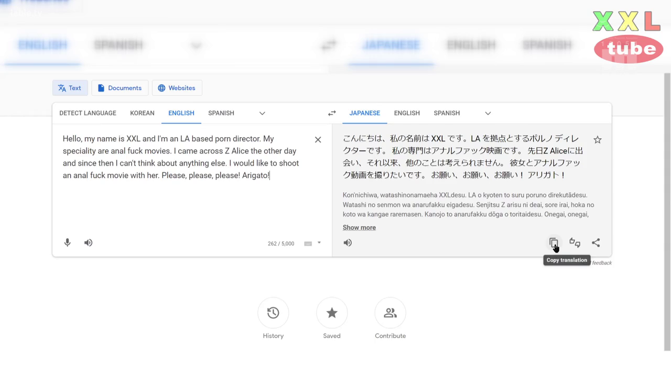
Task: Switch to Documents translation mode
Action: tap(120, 87)
